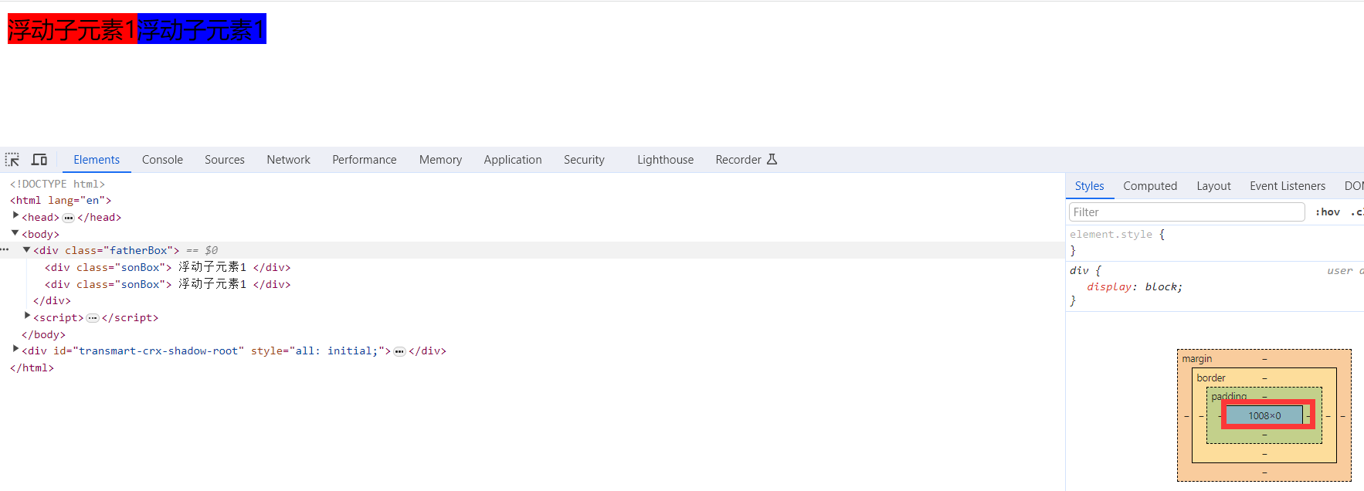Toggle the :hov element state button
This screenshot has width=1364, height=491.
click(1327, 212)
